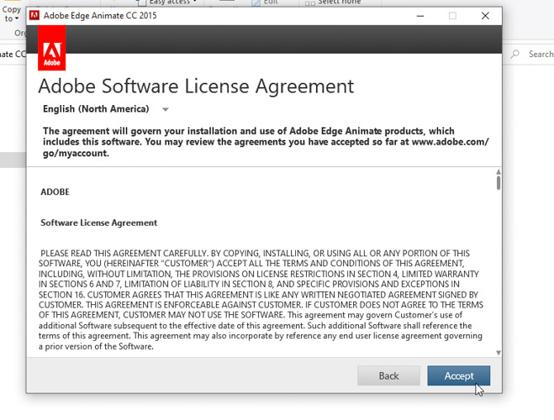Go back using the Back button
The height and width of the screenshot is (420, 554).
tap(388, 375)
